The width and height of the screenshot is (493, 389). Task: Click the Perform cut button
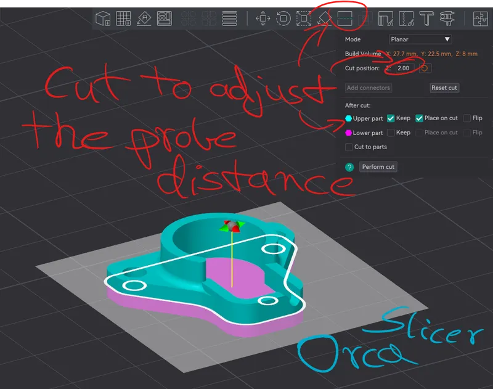point(378,167)
